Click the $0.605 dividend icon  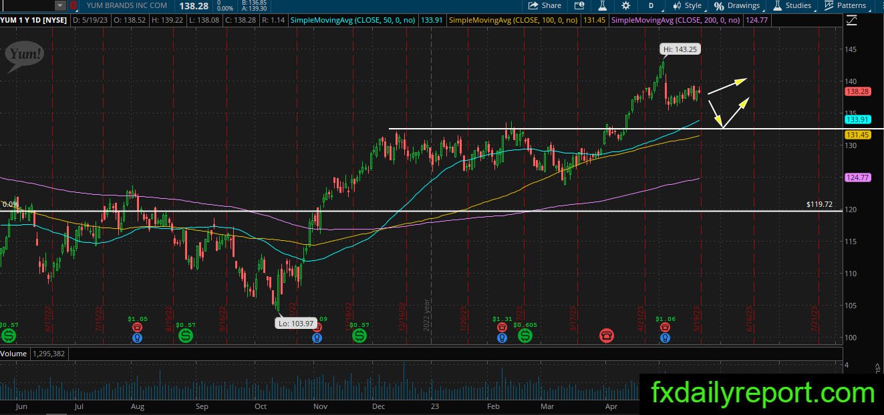525,336
